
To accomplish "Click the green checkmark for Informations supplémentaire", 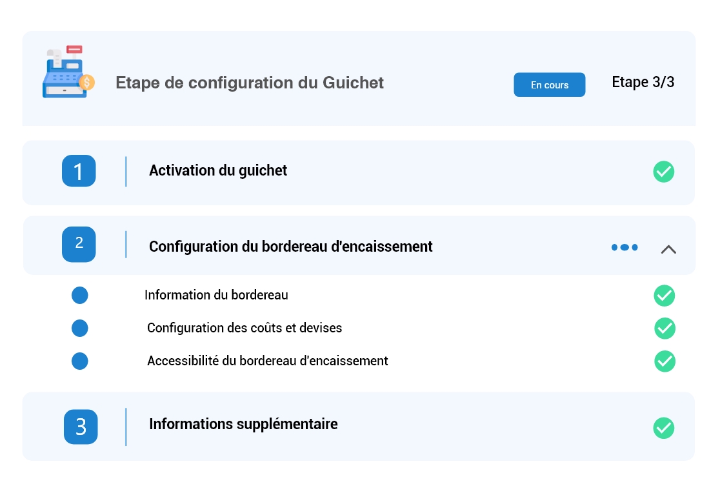I will click(x=663, y=428).
